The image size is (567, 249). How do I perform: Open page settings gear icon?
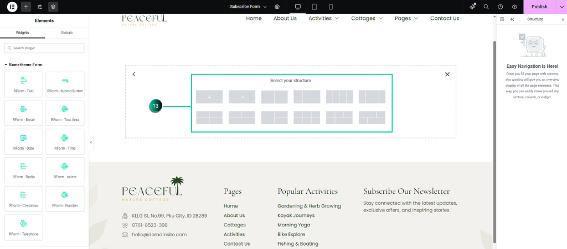(277, 7)
